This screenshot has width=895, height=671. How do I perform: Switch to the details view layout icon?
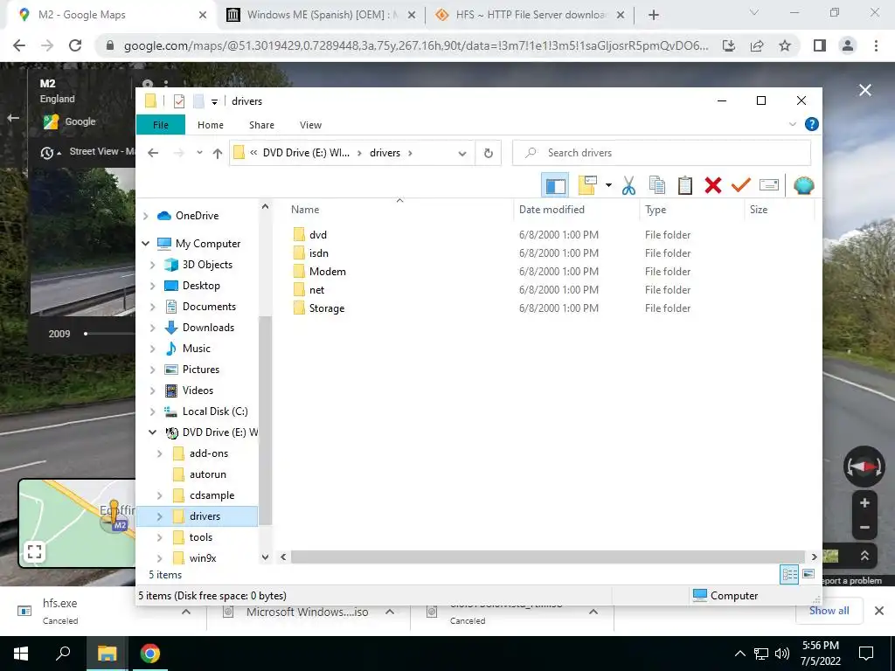click(789, 574)
